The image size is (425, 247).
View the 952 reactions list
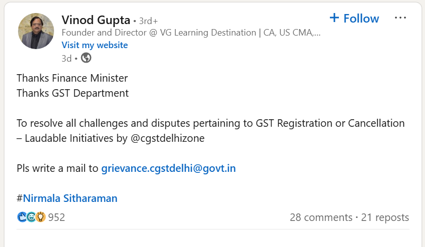click(57, 217)
